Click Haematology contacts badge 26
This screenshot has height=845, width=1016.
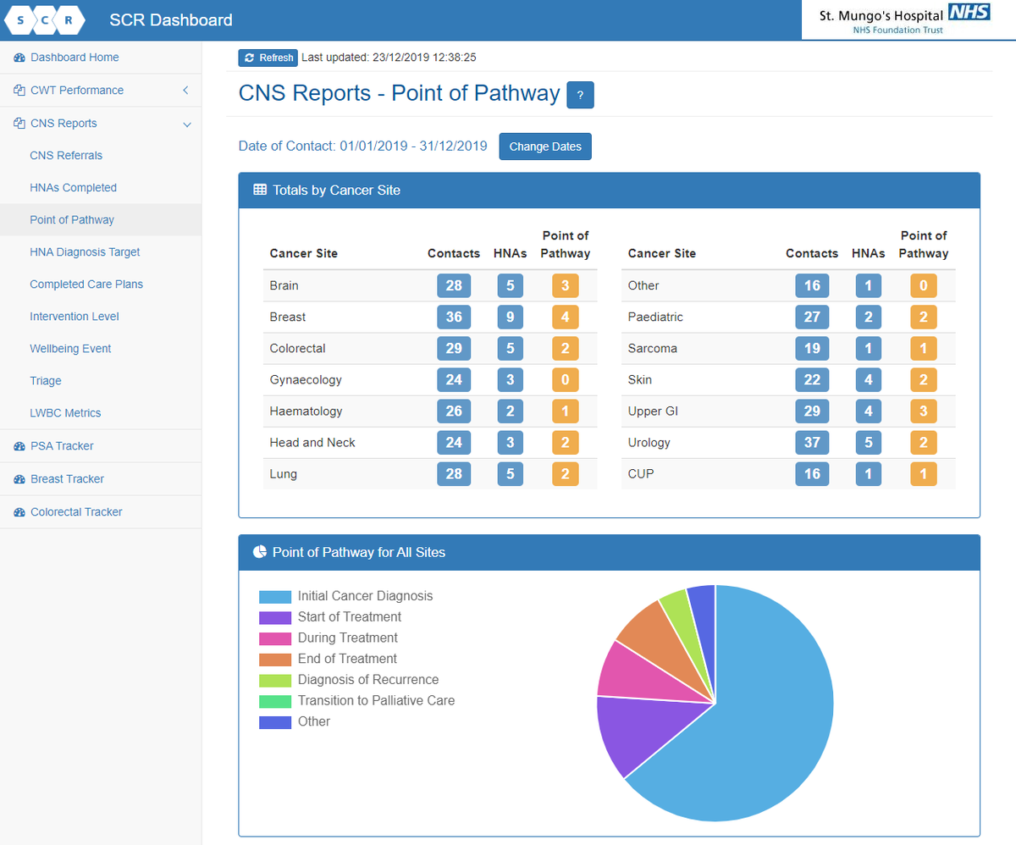(454, 411)
